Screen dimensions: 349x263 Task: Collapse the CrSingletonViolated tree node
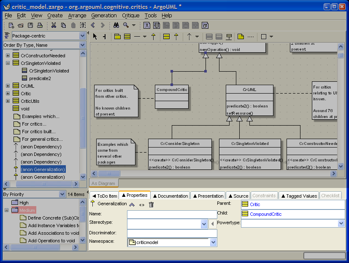8,63
